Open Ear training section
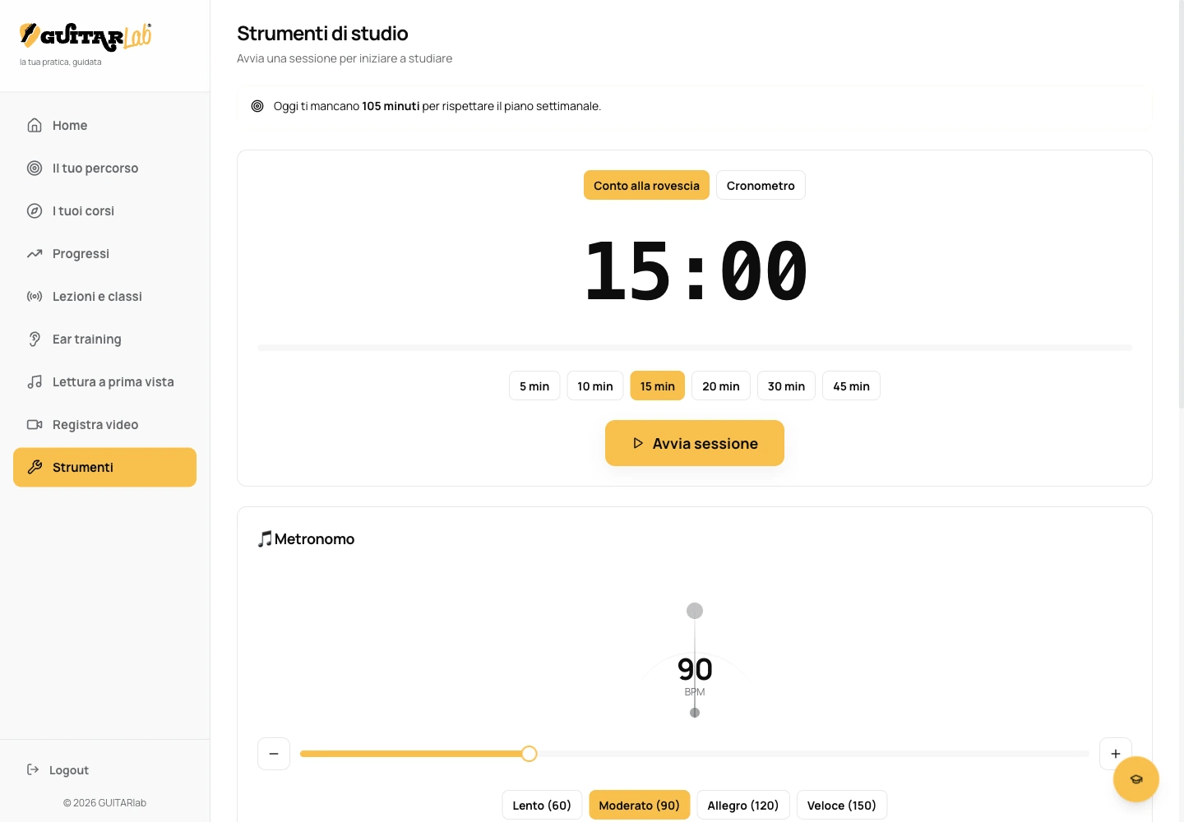The width and height of the screenshot is (1184, 822). tap(104, 339)
